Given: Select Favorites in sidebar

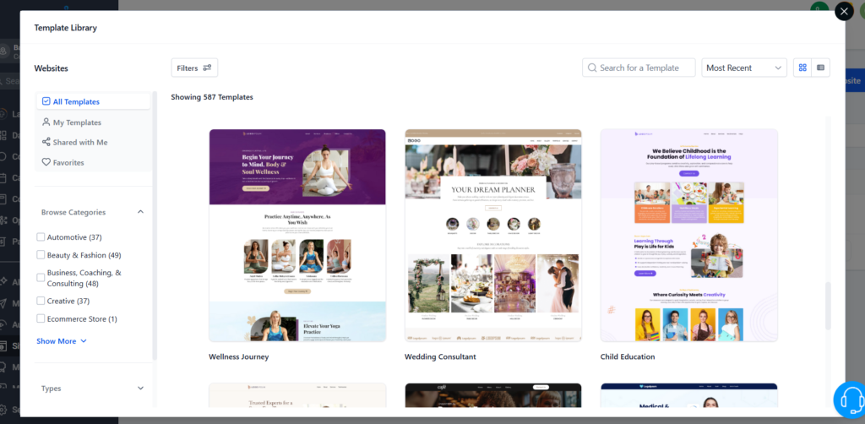Looking at the screenshot, I should (94, 162).
